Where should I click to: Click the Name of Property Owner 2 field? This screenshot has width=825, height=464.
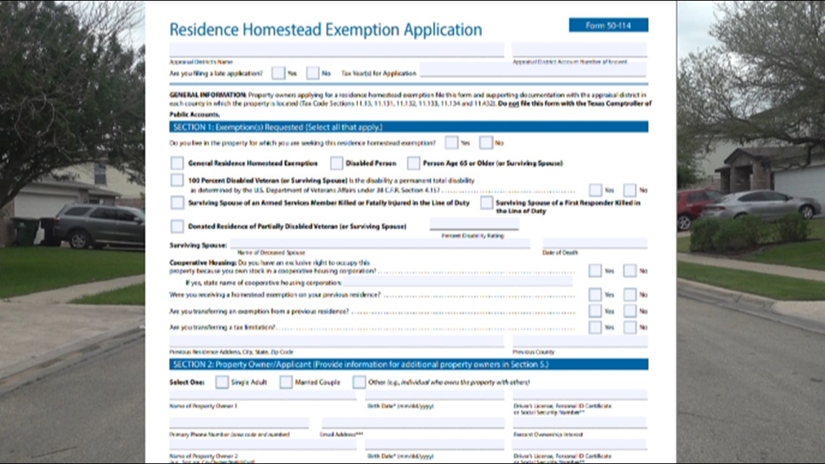click(x=263, y=445)
